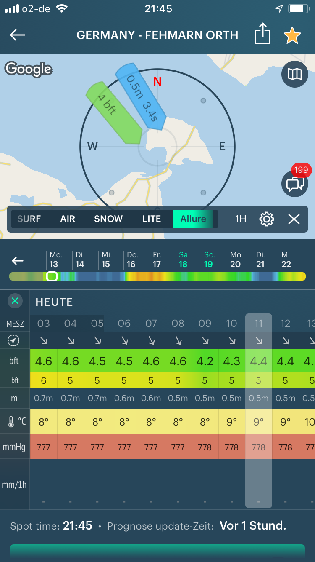Select the 12 o'clock forecast column

286,324
